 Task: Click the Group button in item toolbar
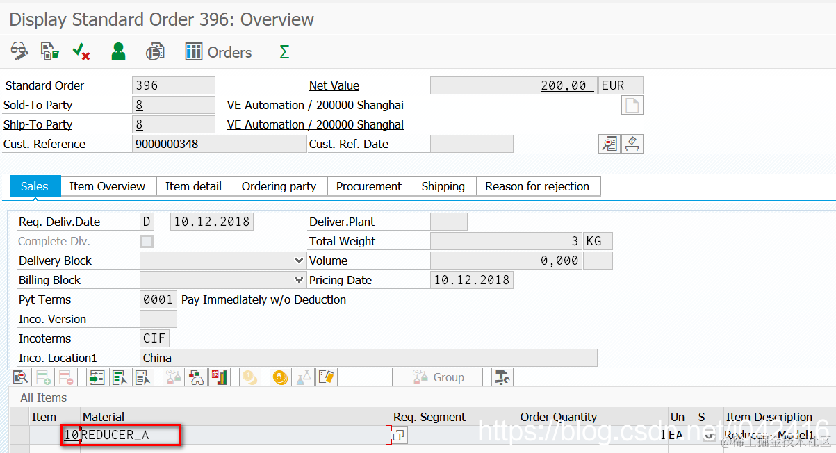(x=438, y=377)
